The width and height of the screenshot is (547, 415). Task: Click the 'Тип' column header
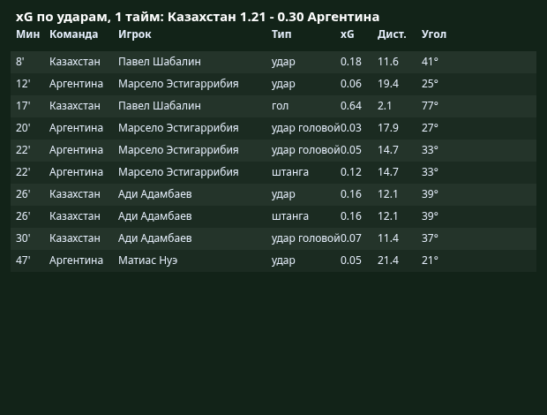pos(281,34)
